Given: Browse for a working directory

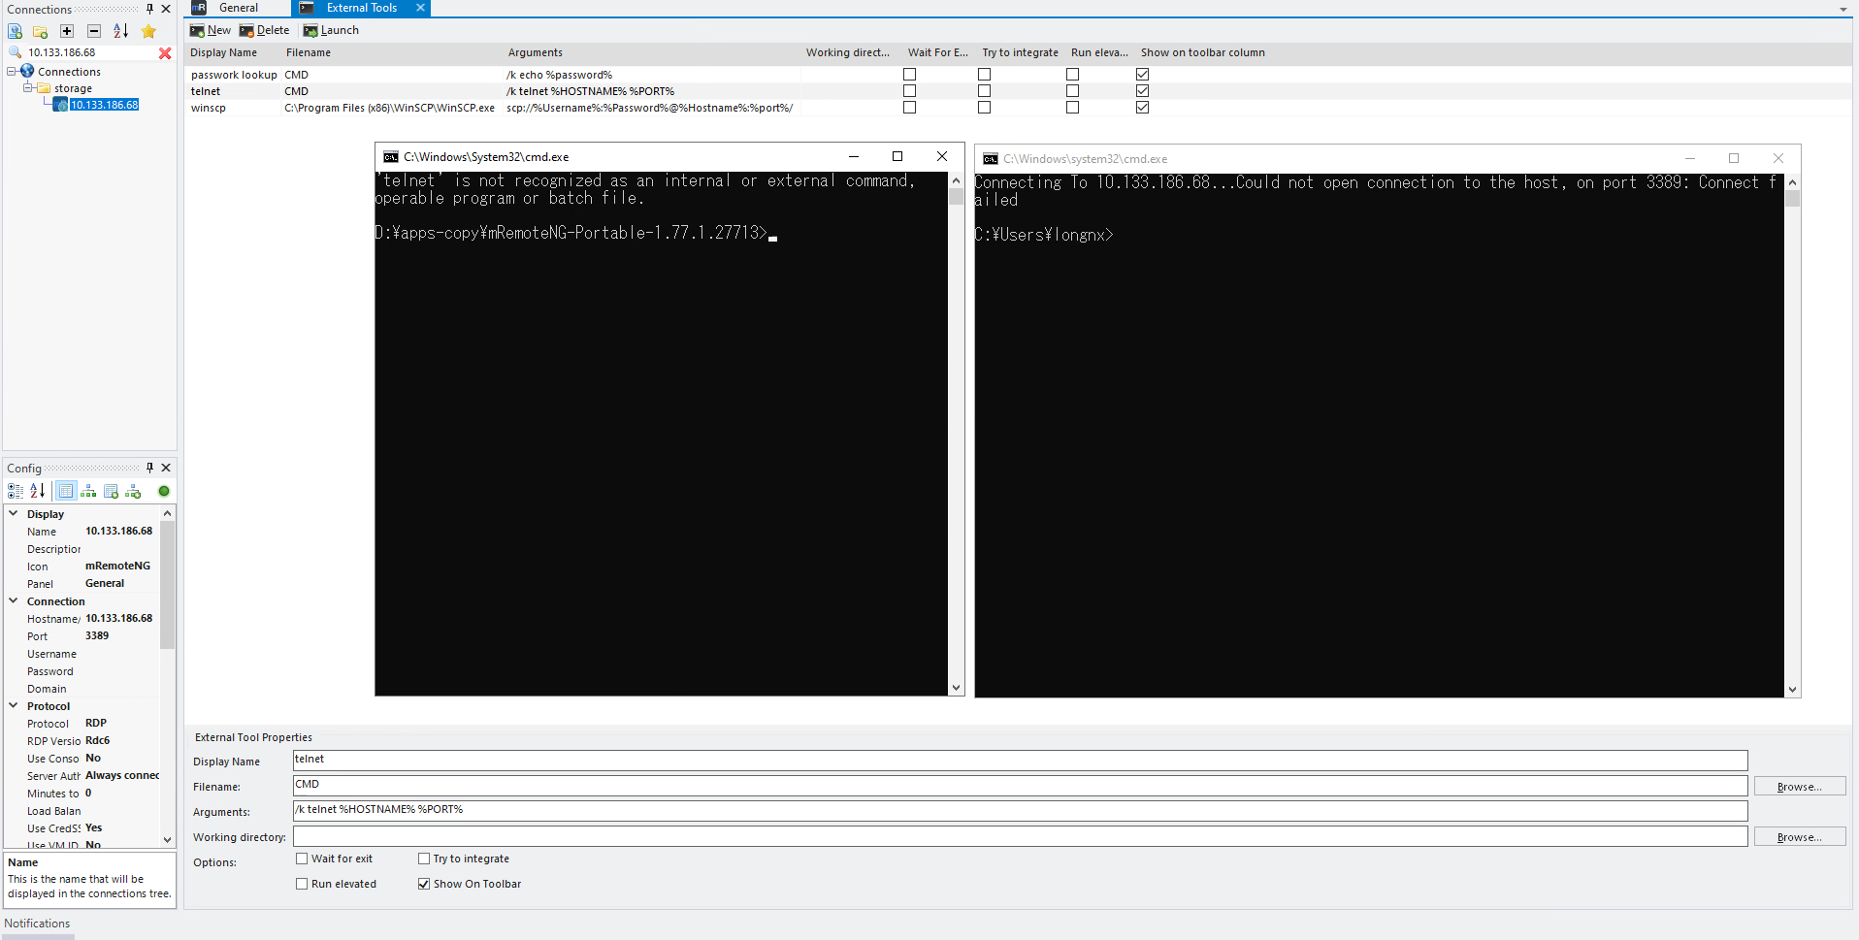Looking at the screenshot, I should click(x=1799, y=836).
